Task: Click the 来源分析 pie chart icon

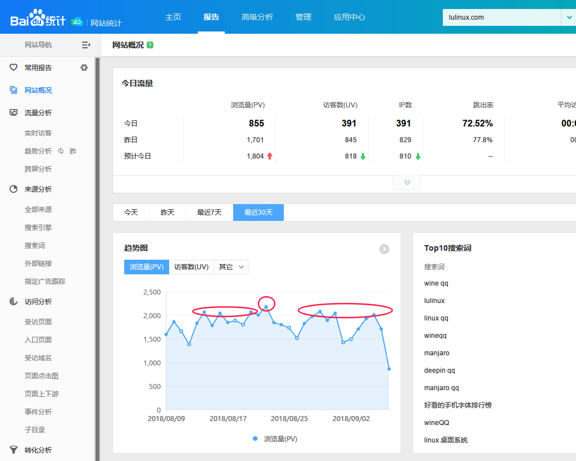Action: (x=13, y=189)
